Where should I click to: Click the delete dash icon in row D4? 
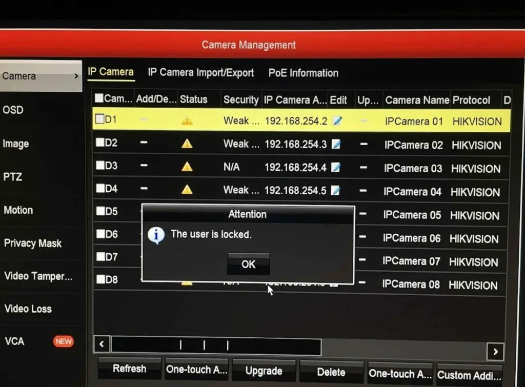144,189
